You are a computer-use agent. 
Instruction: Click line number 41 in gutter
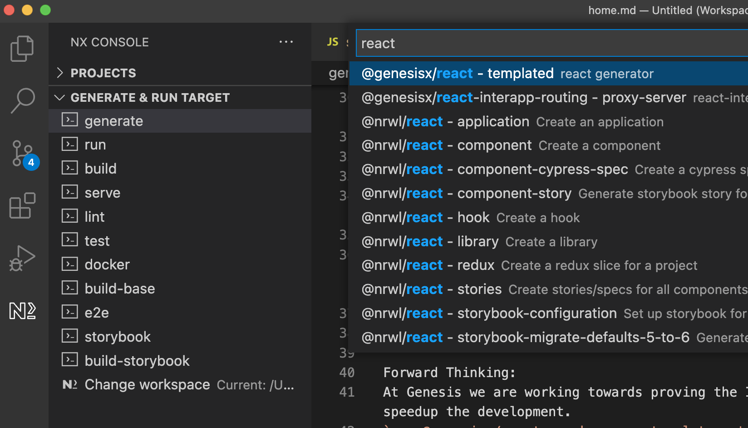[347, 392]
